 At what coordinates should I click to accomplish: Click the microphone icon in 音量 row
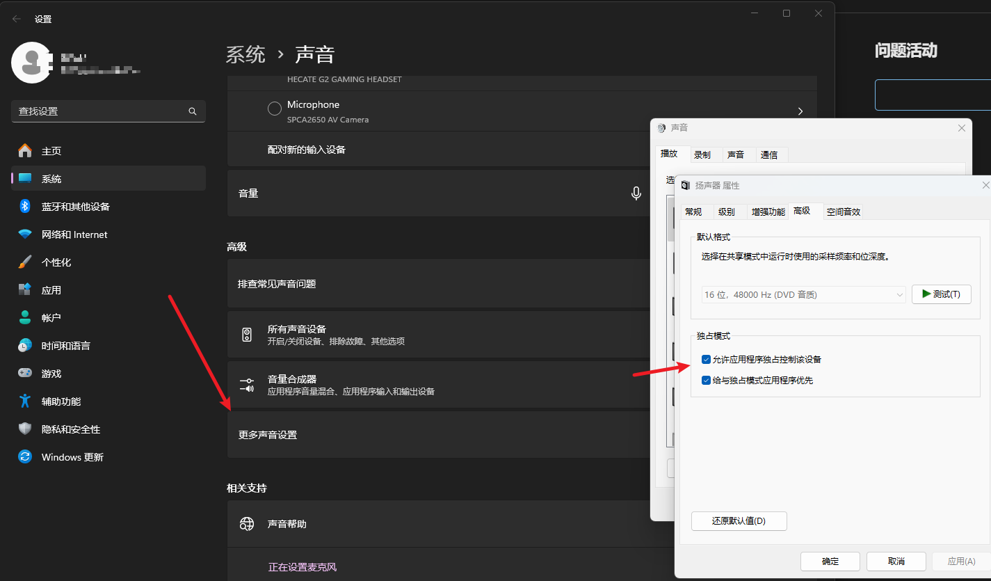click(636, 193)
